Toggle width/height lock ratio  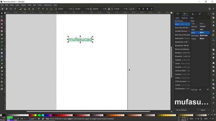tap(109, 9)
